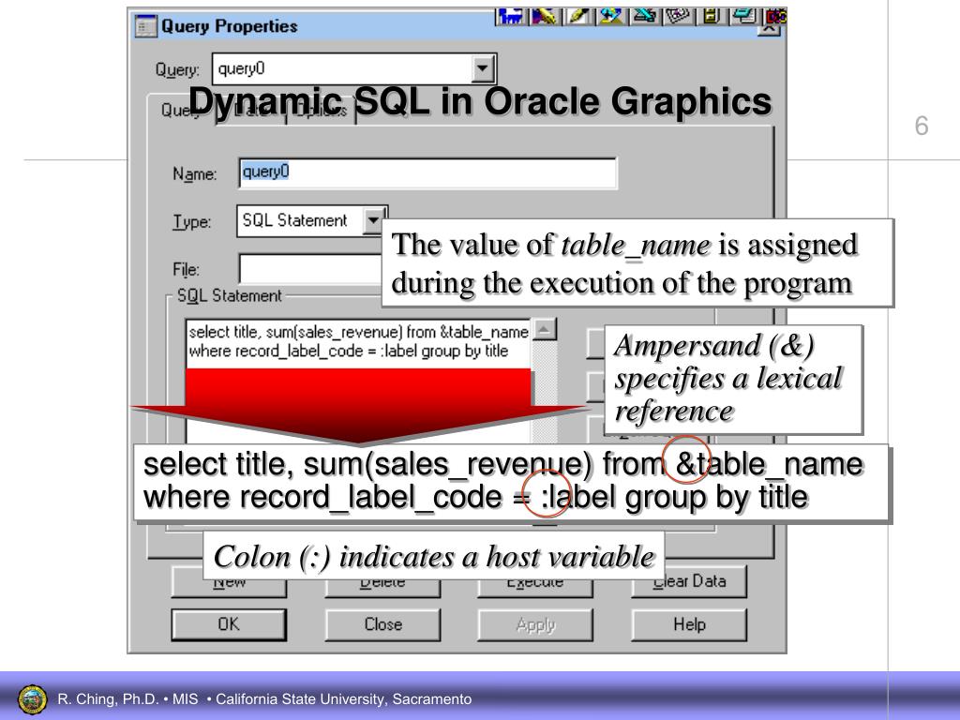Click the Query Properties title bar icon
This screenshot has width=960, height=720.
[x=143, y=26]
